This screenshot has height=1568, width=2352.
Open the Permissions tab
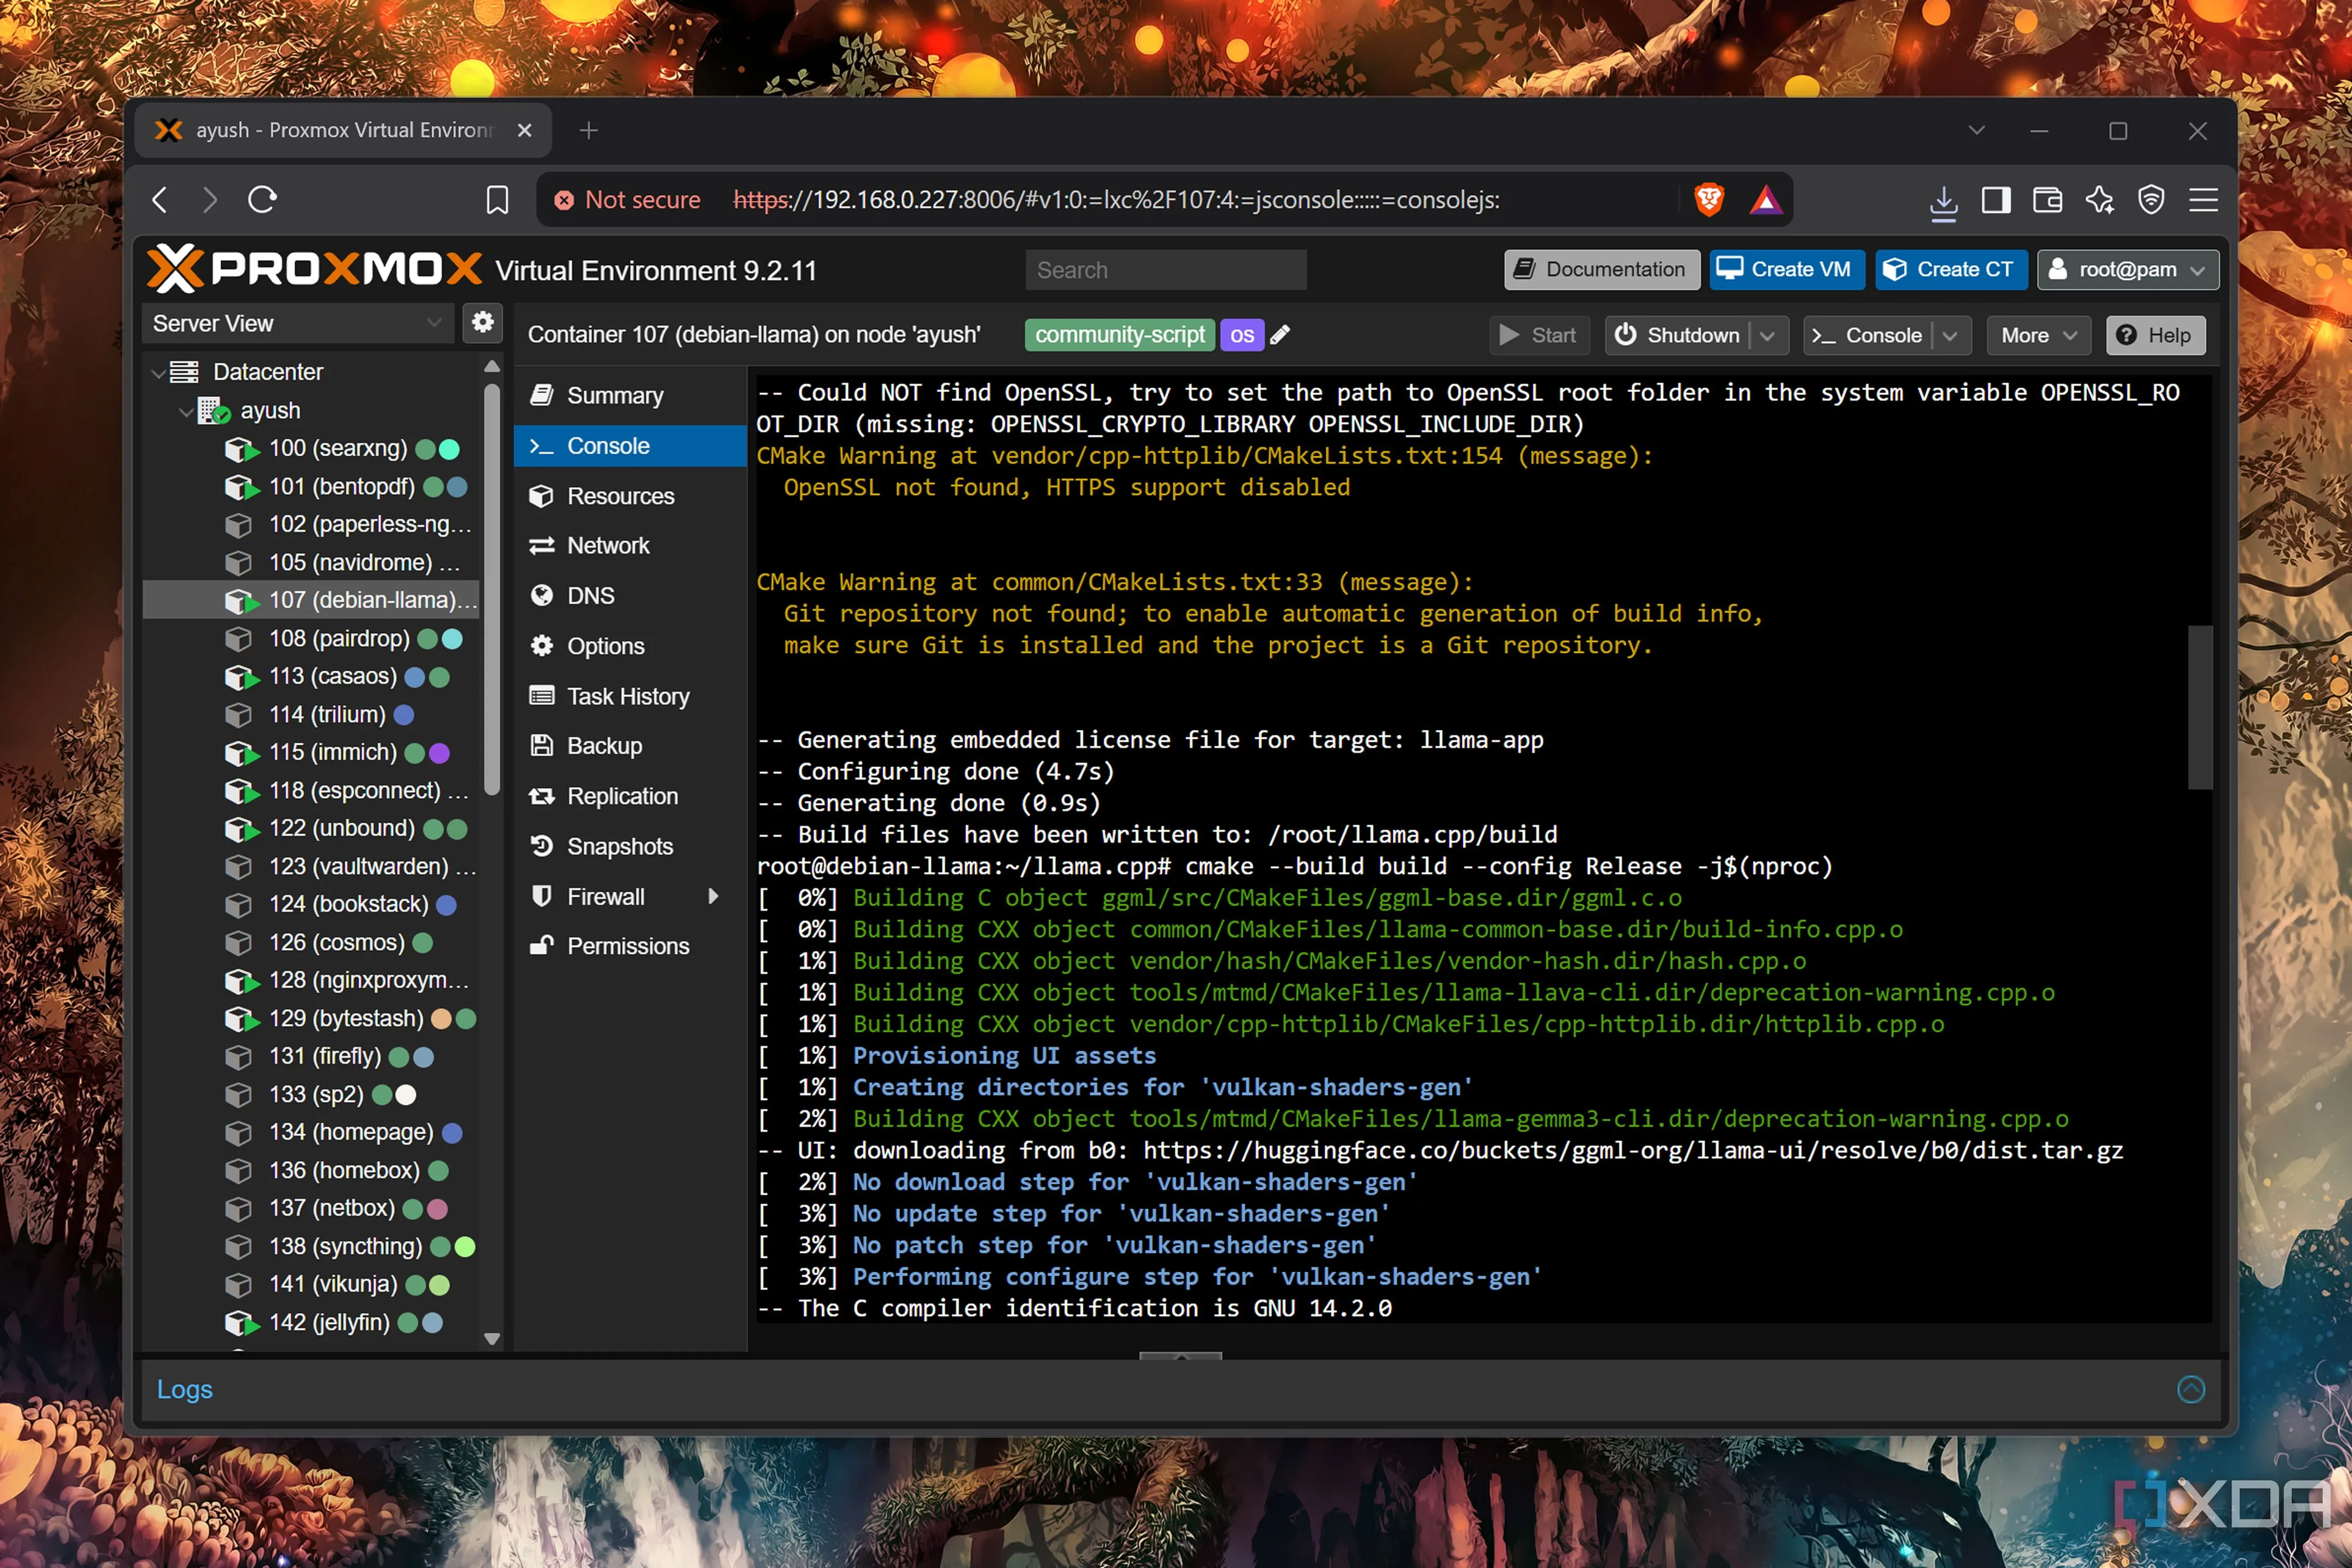click(630, 946)
